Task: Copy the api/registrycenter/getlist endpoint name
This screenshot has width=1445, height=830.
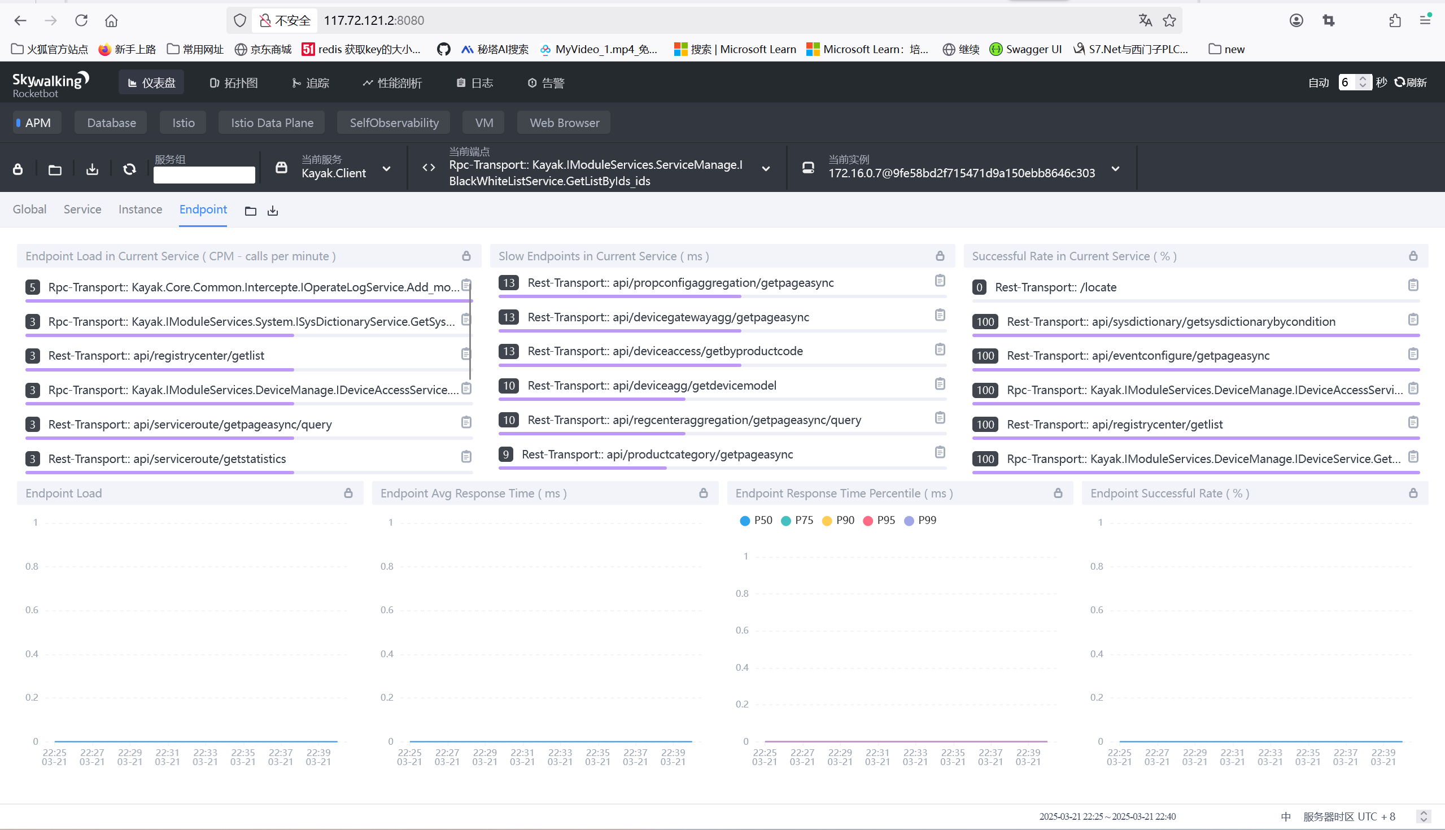Action: tap(466, 354)
